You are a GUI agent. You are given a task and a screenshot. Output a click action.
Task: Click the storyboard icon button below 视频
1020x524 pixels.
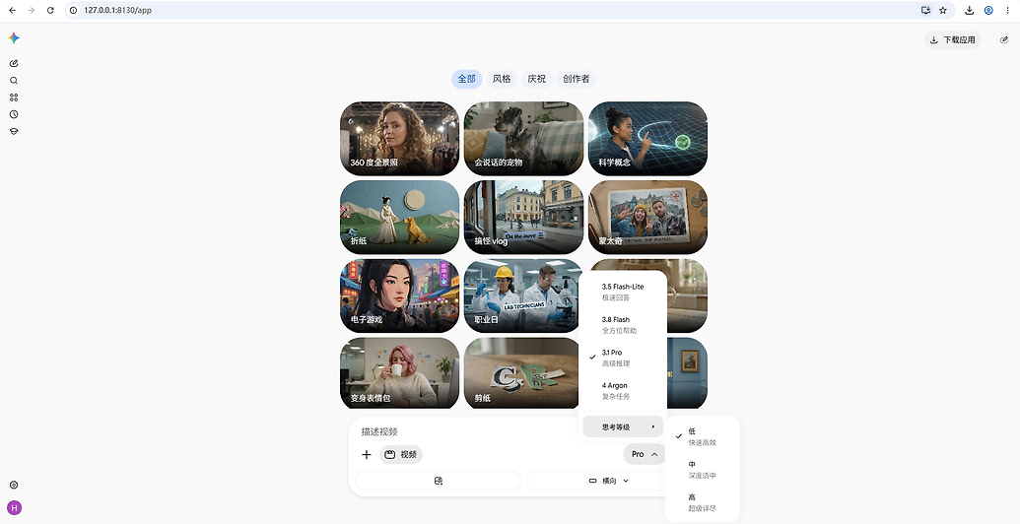pyautogui.click(x=439, y=481)
